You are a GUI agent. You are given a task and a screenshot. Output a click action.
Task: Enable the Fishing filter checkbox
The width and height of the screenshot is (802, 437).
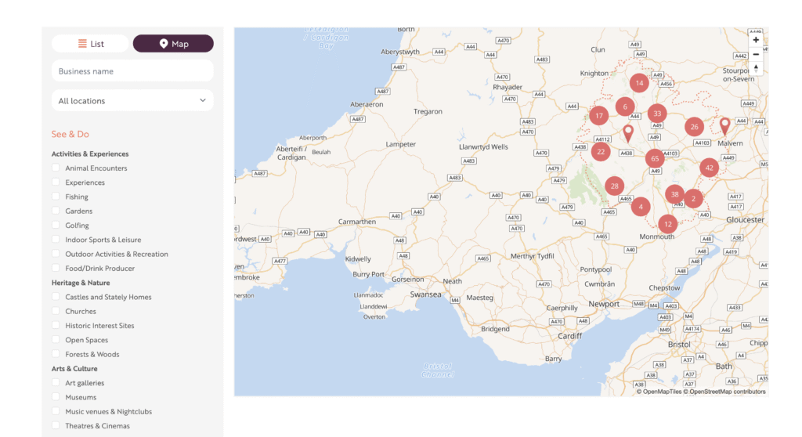pyautogui.click(x=56, y=197)
